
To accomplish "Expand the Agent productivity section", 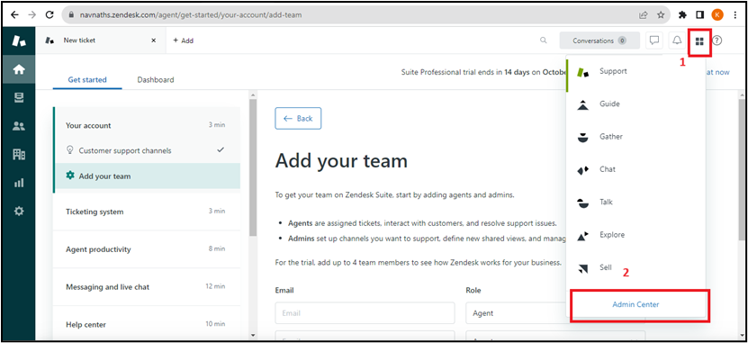I will tap(147, 249).
